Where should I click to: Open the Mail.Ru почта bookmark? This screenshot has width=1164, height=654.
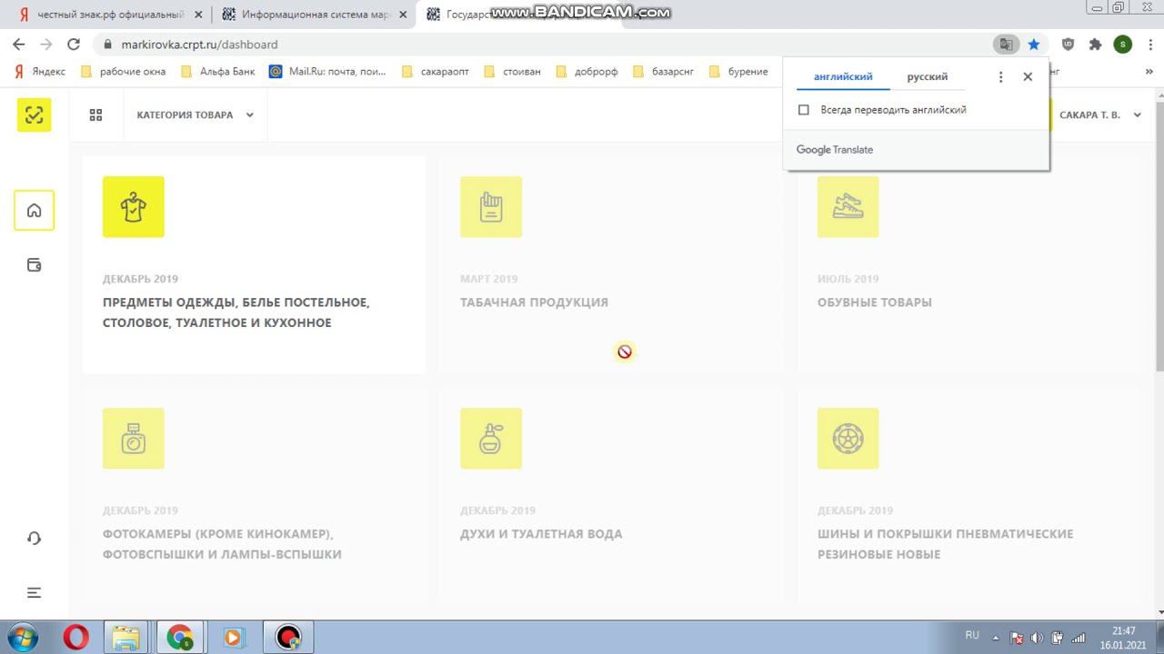coord(327,72)
